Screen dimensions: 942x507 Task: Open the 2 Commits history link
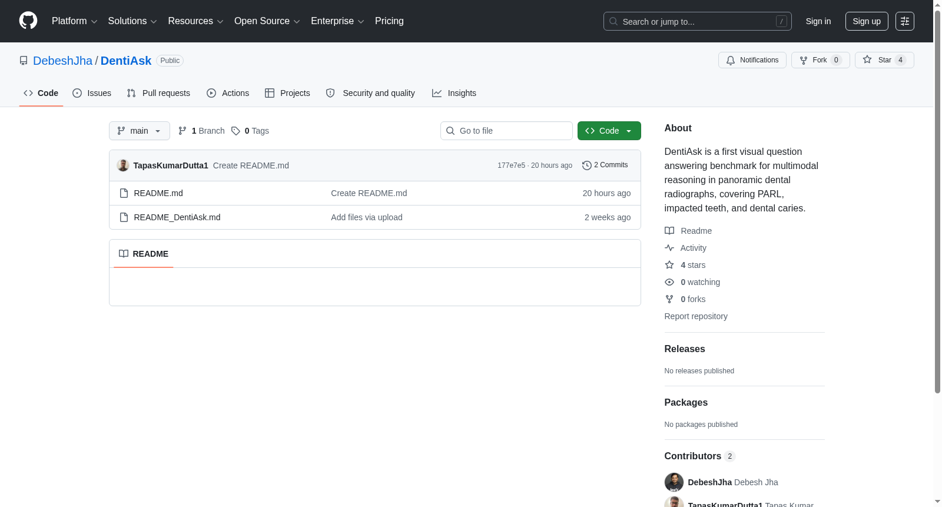[605, 165]
